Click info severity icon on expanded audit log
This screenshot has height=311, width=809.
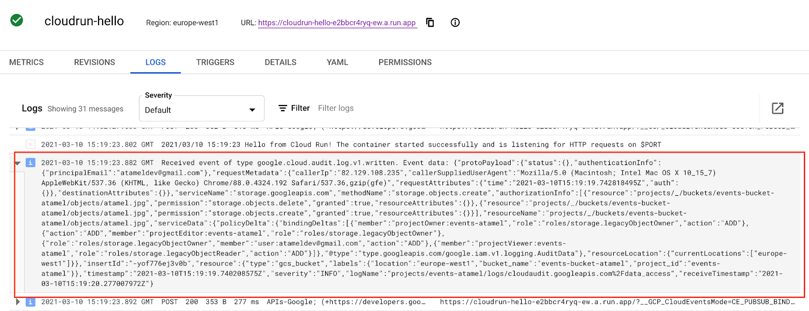(30, 163)
